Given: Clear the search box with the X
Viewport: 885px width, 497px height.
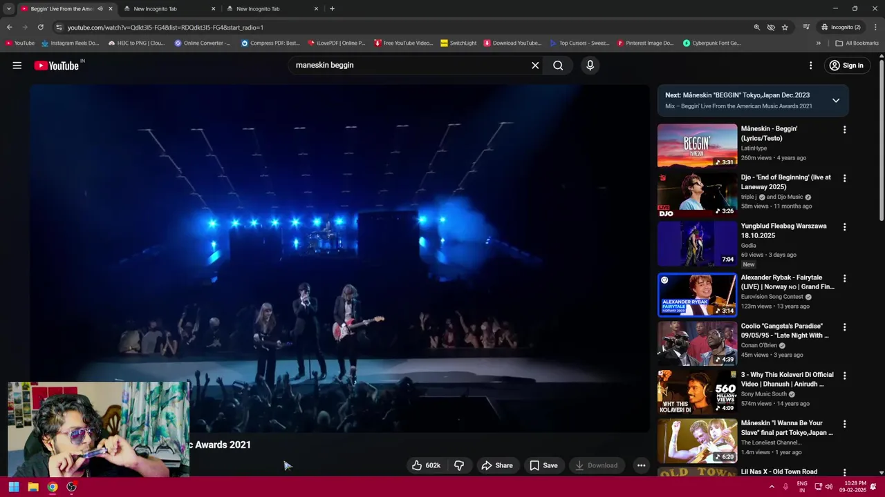Looking at the screenshot, I should (534, 66).
